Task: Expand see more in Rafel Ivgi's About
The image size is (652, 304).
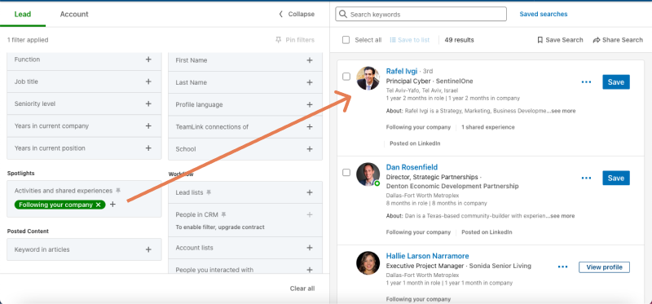Action: 563,111
